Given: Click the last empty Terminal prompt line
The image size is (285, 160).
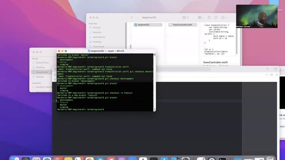Looking at the screenshot, I should pos(81,110).
